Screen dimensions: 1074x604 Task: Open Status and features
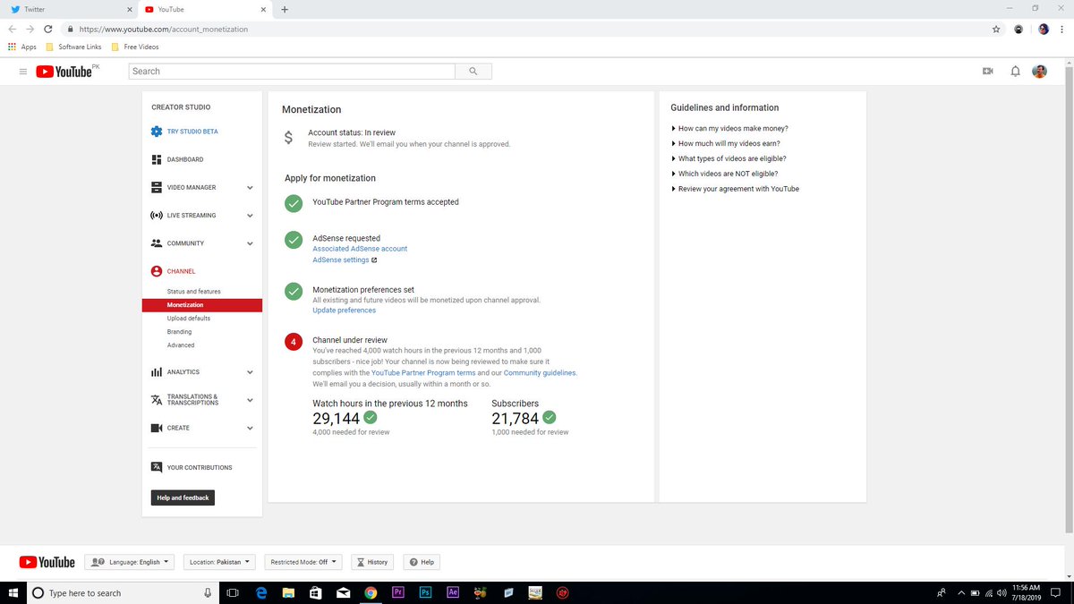pyautogui.click(x=193, y=292)
